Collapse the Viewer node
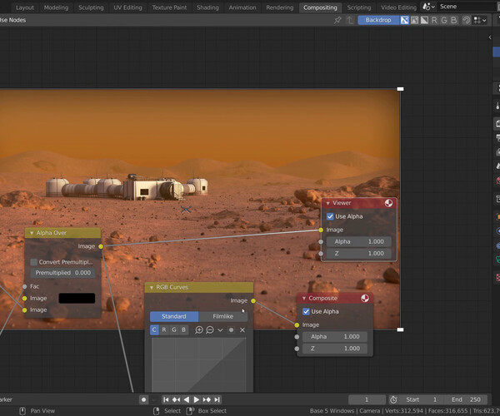This screenshot has width=500, height=416. pos(327,203)
